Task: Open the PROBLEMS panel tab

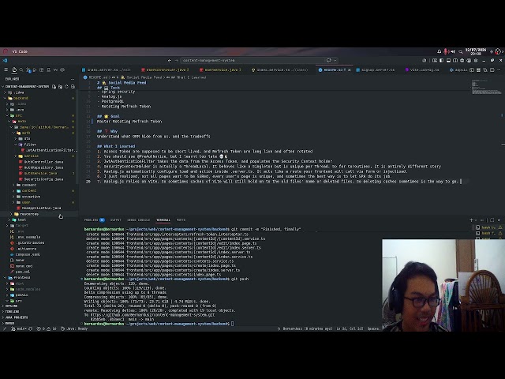Action: pyautogui.click(x=95, y=220)
